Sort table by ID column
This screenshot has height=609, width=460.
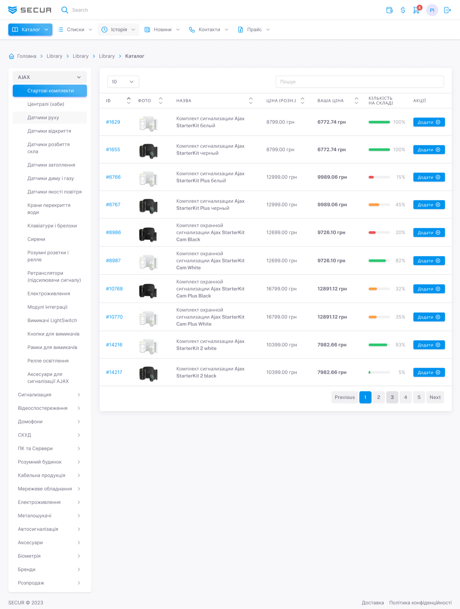coord(128,100)
